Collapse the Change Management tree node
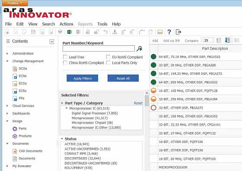This screenshot has height=171, width=242. (x=7, y=61)
